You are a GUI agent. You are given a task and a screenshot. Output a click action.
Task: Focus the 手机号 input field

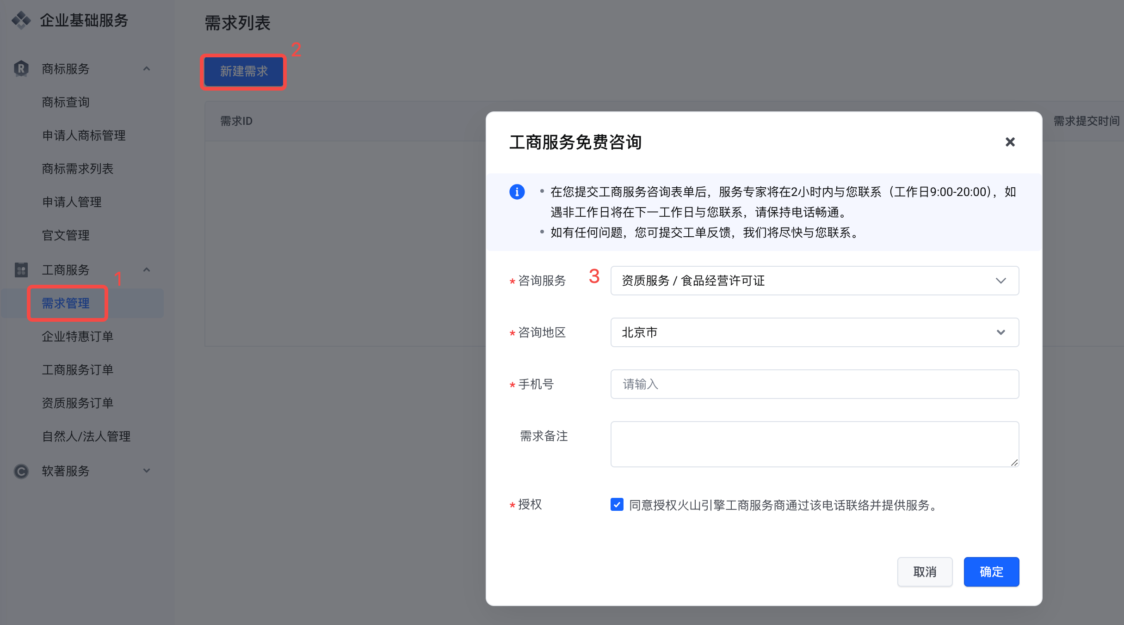click(815, 384)
